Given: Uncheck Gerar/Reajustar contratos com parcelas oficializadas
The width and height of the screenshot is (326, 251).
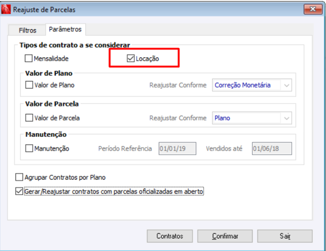Looking at the screenshot, I should [20, 192].
